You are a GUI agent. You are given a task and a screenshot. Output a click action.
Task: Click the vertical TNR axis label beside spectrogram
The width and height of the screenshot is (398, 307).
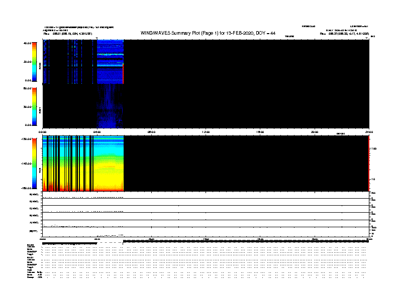pos(40,172)
